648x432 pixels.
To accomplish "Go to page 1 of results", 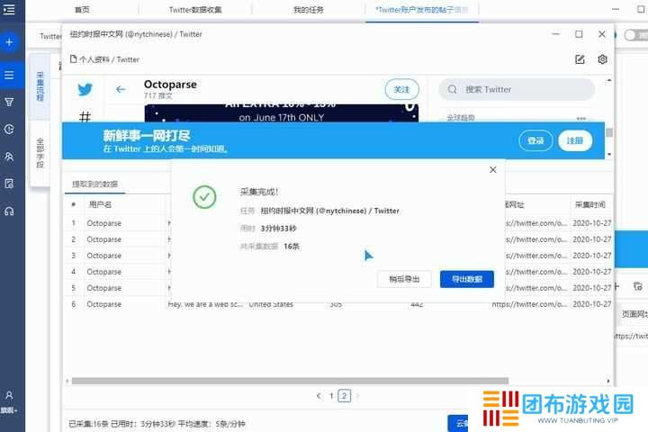I will click(x=331, y=396).
